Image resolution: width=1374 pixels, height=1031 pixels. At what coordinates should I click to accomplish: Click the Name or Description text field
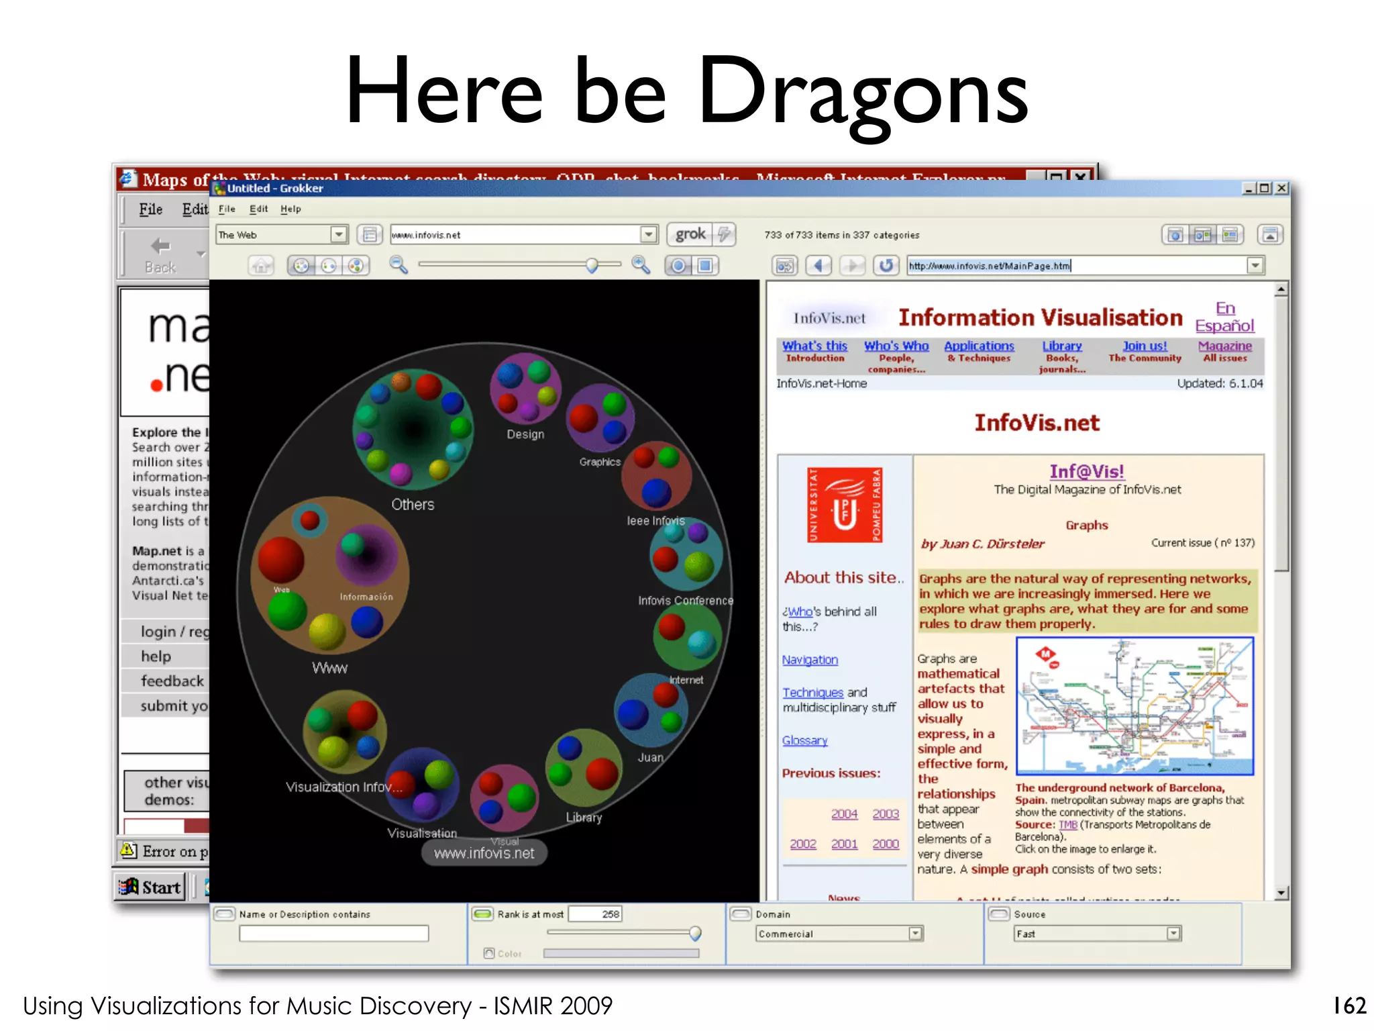point(333,934)
